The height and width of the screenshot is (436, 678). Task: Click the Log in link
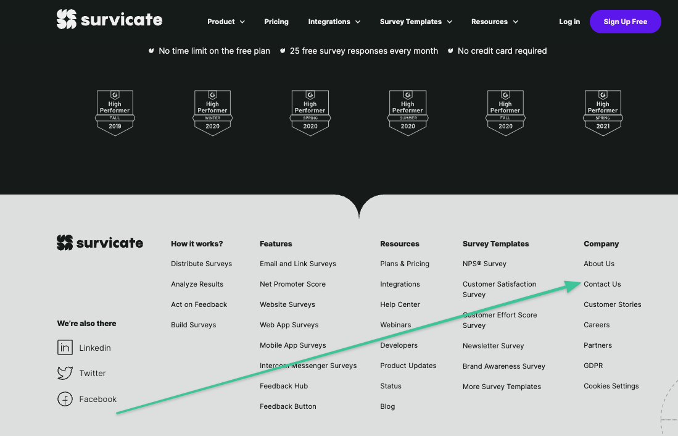click(x=569, y=22)
